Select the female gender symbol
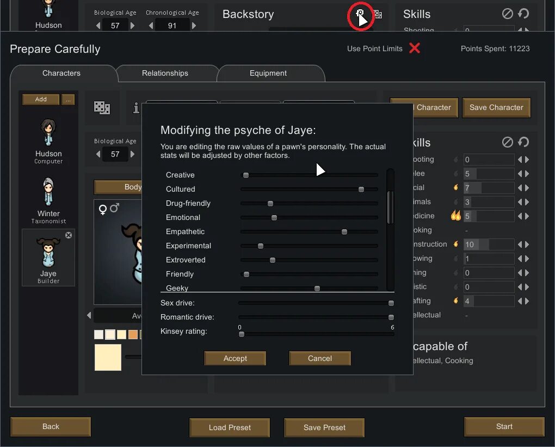Viewport: 555px width, 447px height. (x=103, y=209)
